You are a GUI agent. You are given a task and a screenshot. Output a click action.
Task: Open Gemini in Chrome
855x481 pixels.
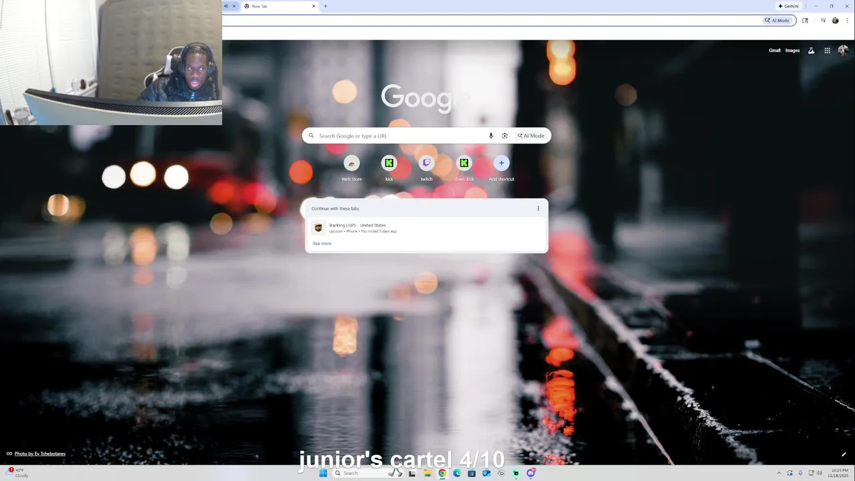788,6
